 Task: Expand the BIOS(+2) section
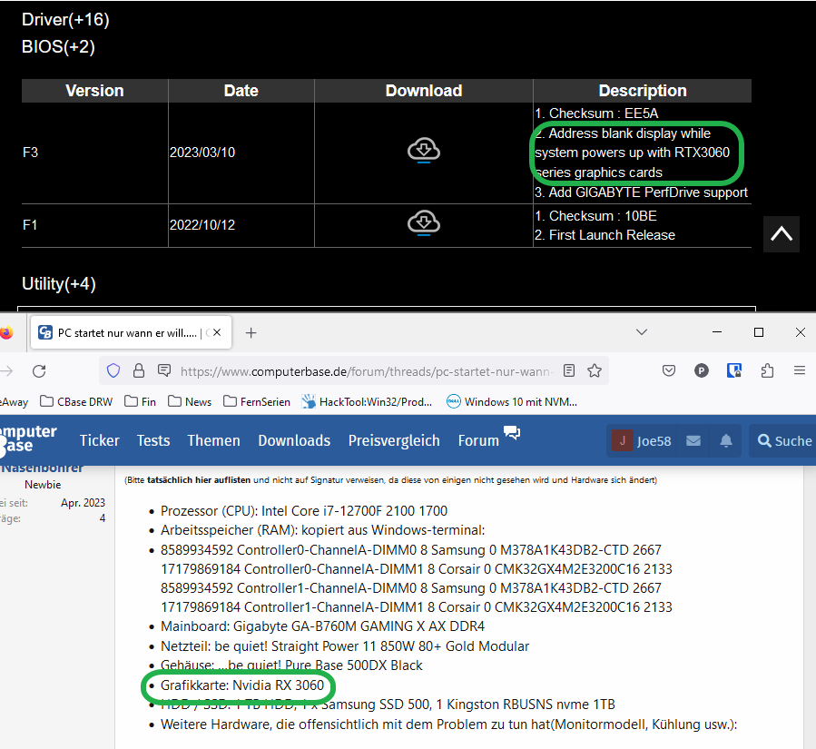click(58, 47)
